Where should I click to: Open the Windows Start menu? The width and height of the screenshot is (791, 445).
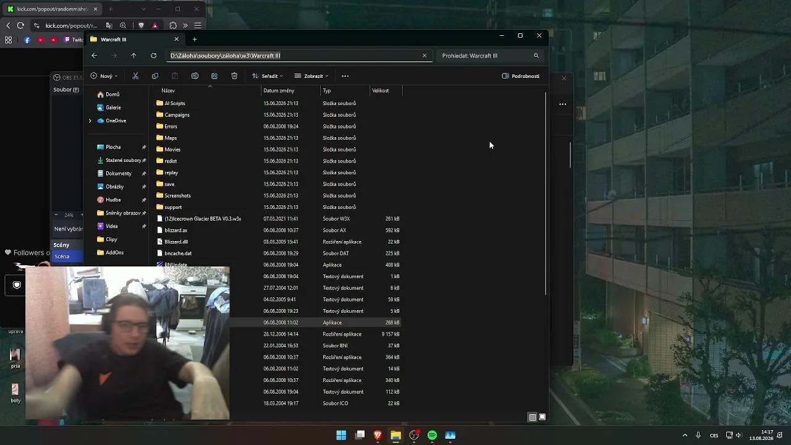(x=341, y=435)
